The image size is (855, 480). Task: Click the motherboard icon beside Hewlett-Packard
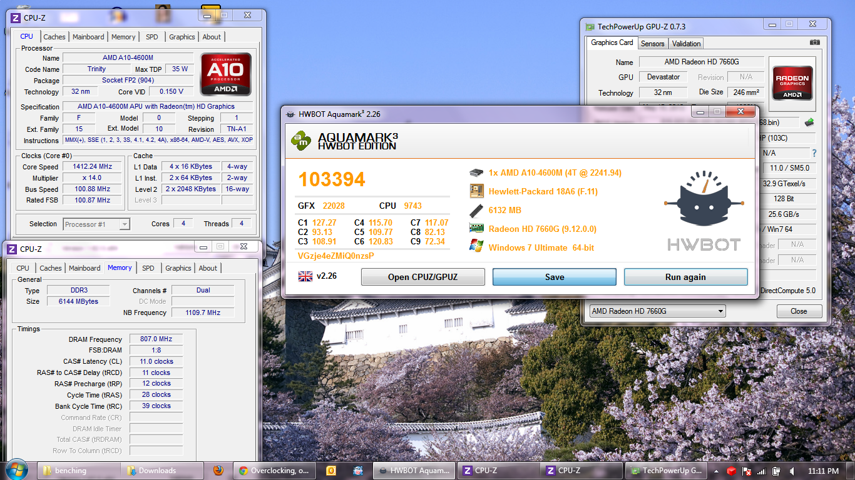coord(476,191)
